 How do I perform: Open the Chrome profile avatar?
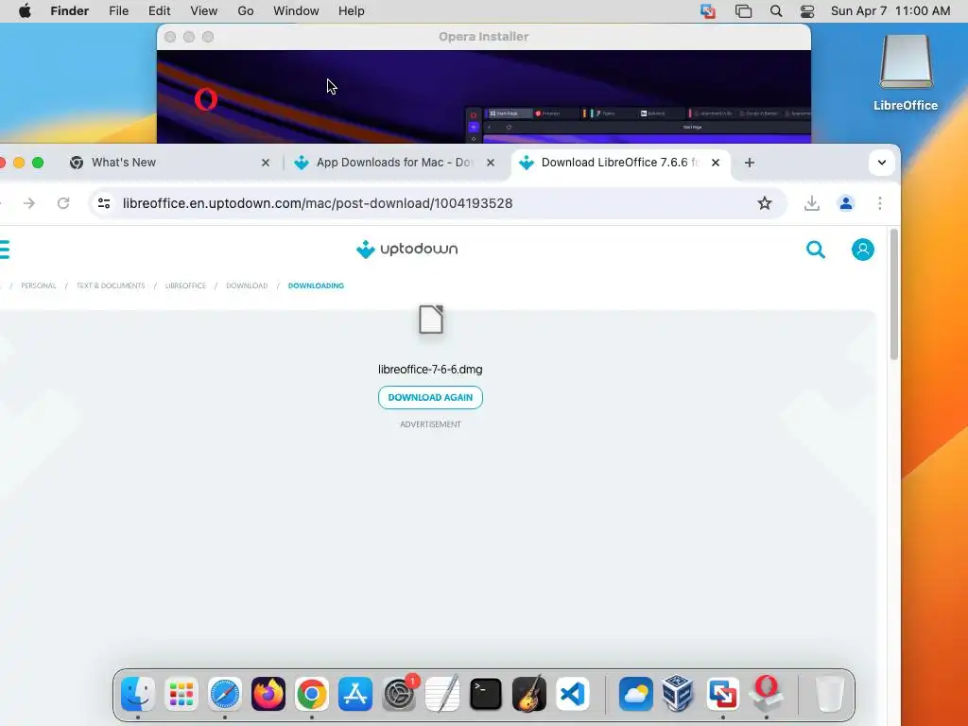[x=846, y=203]
